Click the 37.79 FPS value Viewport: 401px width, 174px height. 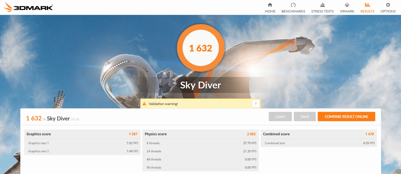[x=250, y=143]
